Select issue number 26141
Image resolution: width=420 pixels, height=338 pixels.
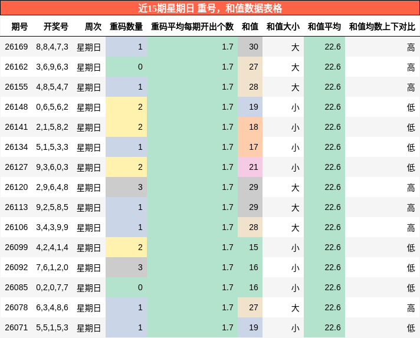(17, 127)
